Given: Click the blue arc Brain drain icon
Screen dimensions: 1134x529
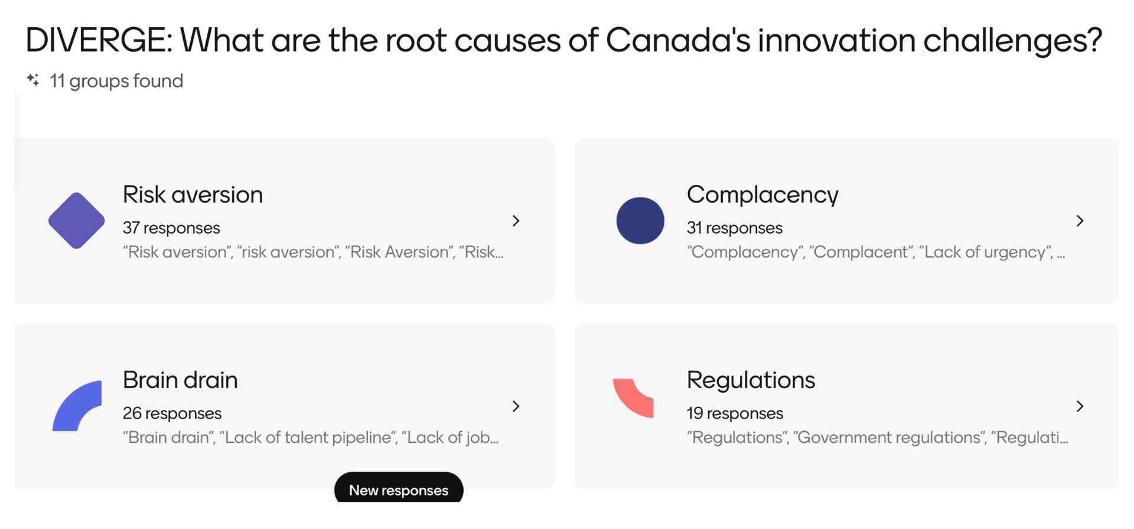Looking at the screenshot, I should pos(77,406).
